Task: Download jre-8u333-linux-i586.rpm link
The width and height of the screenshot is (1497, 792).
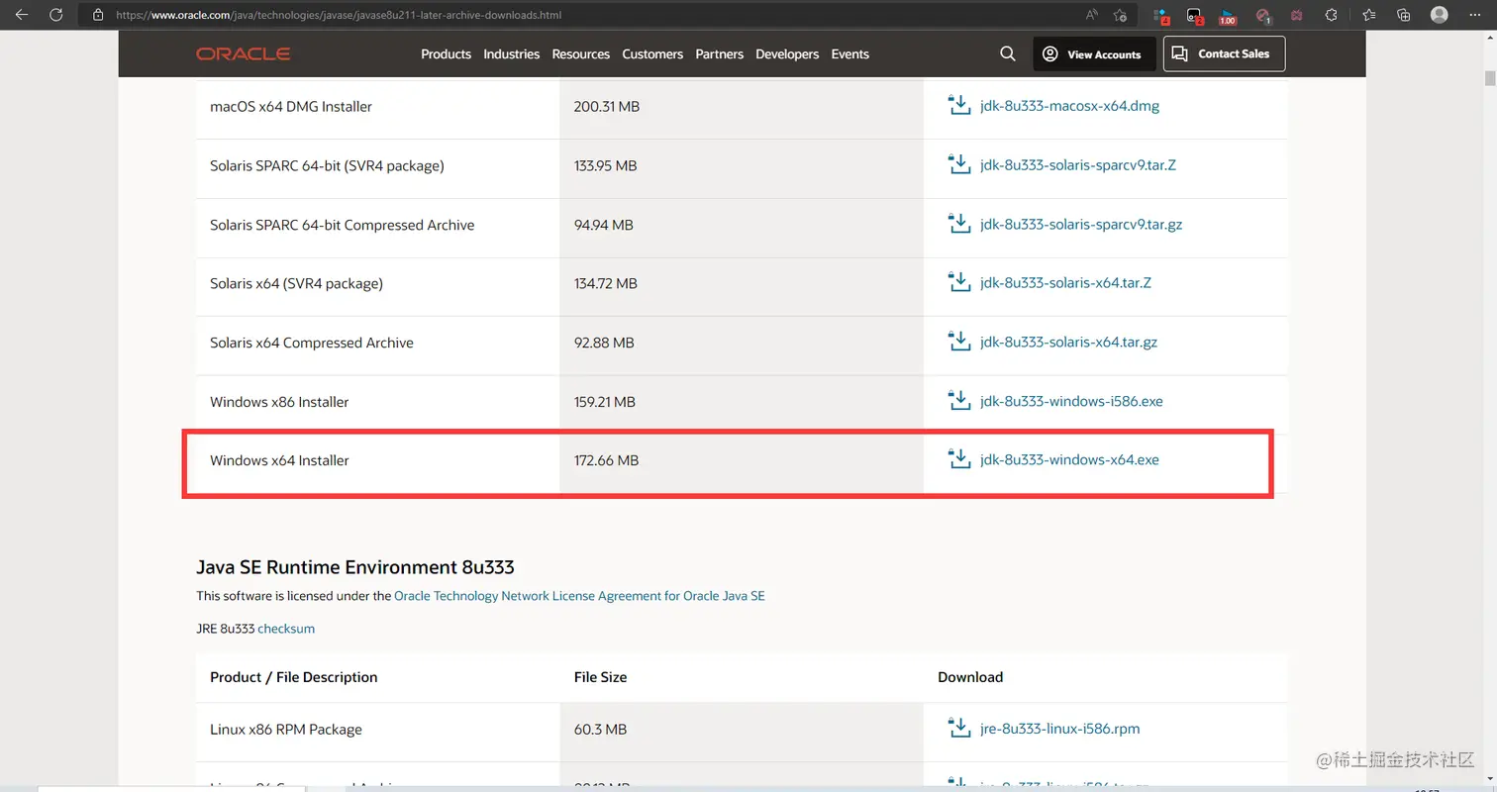Action: pyautogui.click(x=1059, y=729)
